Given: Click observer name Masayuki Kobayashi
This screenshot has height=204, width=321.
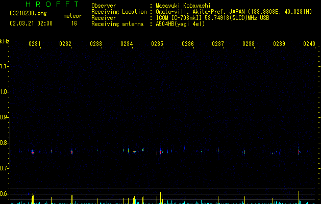Looking at the screenshot, I should point(183,6).
